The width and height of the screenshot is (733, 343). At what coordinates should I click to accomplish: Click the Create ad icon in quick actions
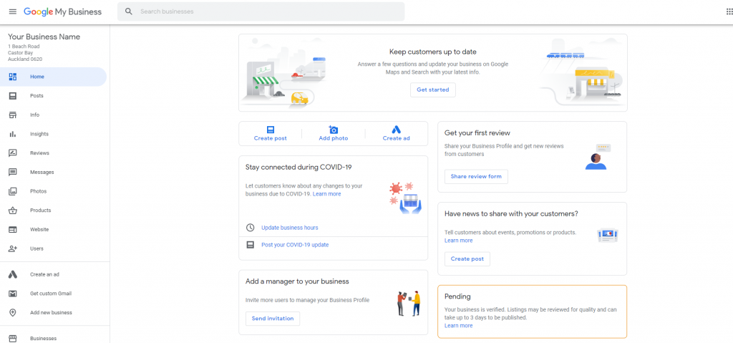click(396, 130)
